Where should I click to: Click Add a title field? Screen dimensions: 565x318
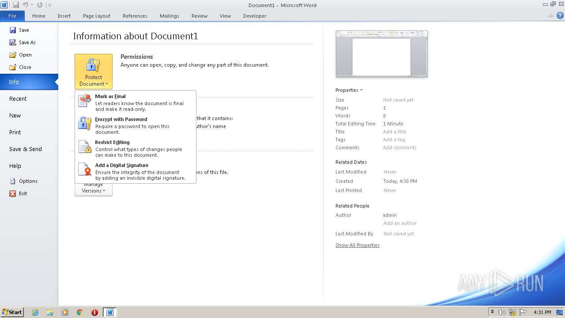pos(395,132)
